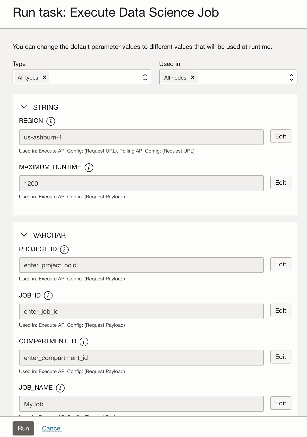Click the JOB_NAME field showing MyJob
The height and width of the screenshot is (437, 307).
(x=141, y=404)
